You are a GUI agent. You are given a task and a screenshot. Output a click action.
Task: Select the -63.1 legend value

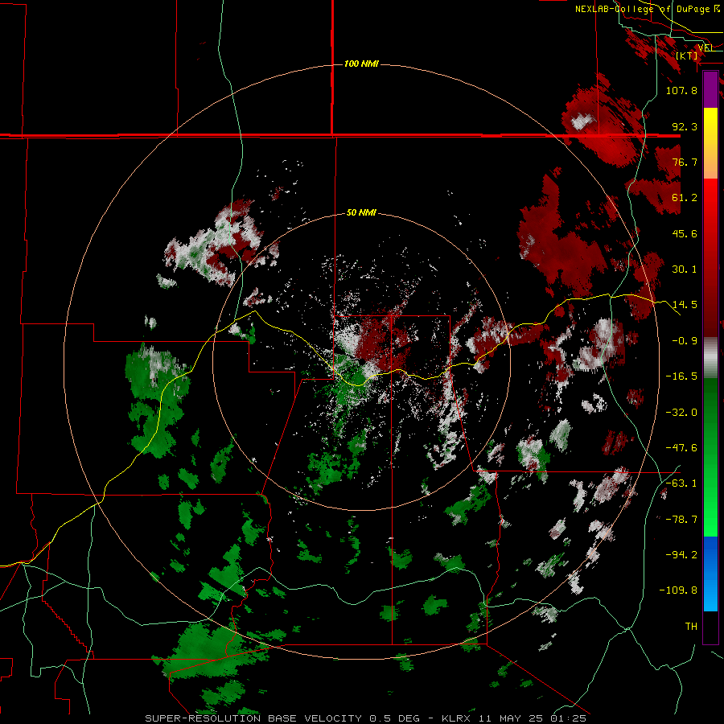681,483
